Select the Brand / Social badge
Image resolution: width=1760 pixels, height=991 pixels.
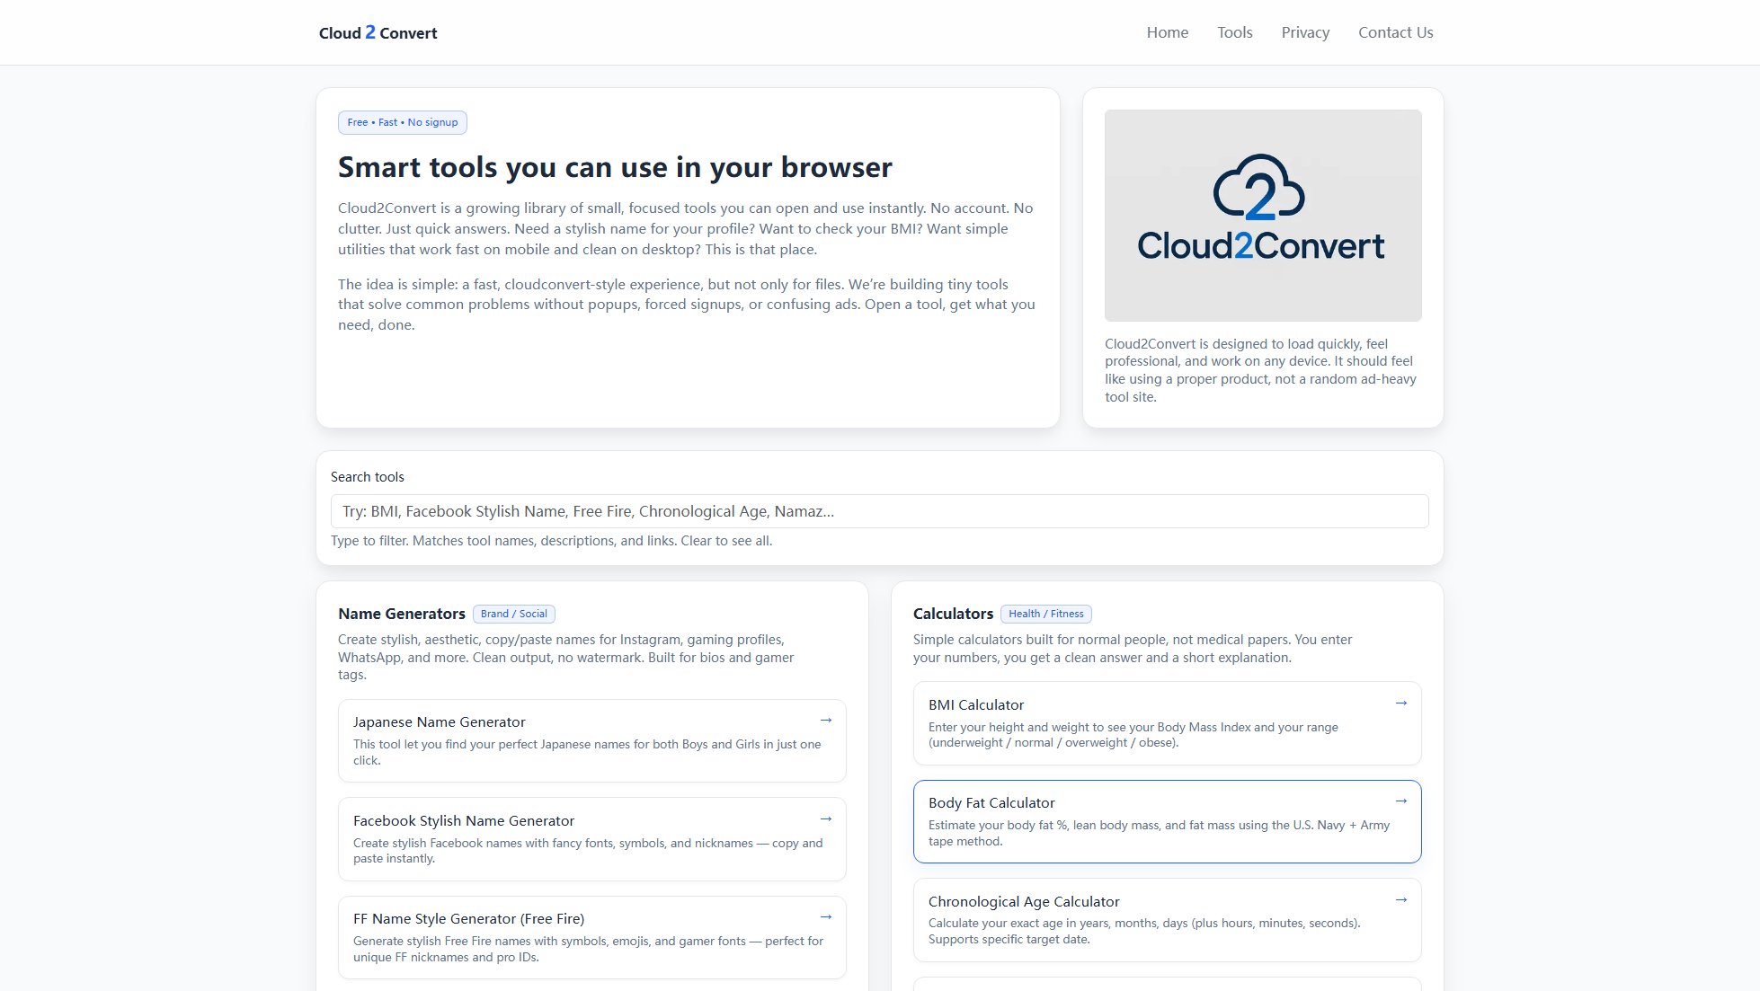click(513, 614)
